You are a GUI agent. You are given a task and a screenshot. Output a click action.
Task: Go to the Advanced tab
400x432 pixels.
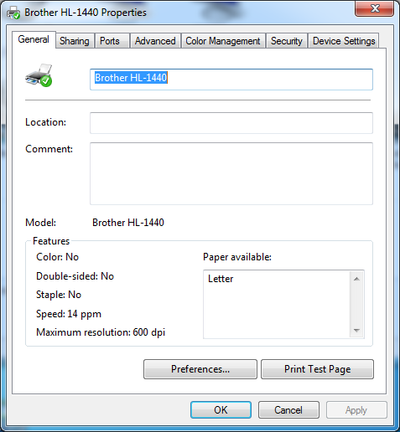click(155, 41)
